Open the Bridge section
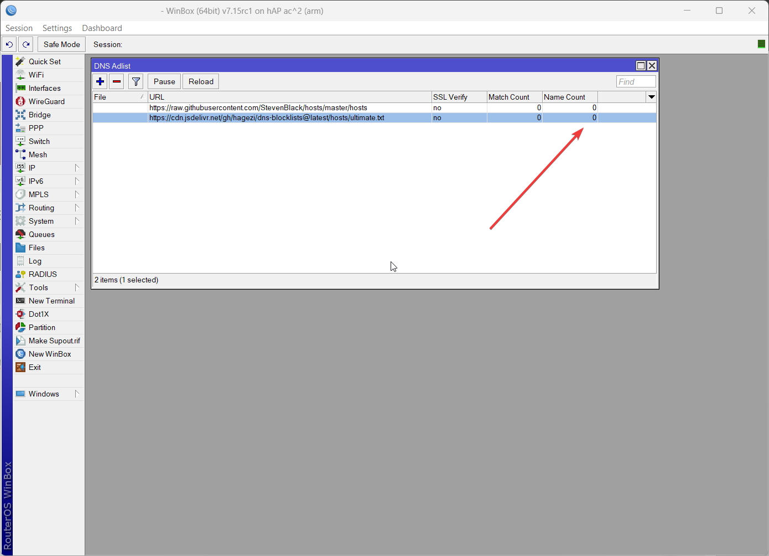The height and width of the screenshot is (556, 769). [49, 115]
